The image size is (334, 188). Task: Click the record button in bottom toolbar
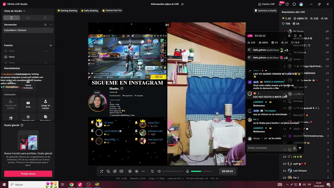(130, 171)
